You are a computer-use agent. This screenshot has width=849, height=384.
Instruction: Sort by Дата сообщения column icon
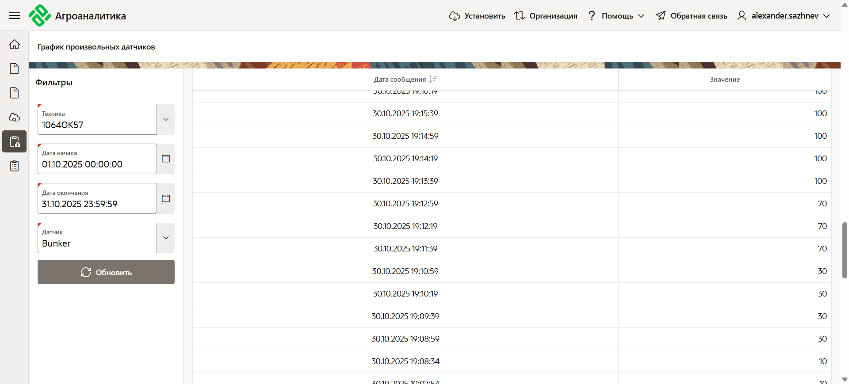click(432, 79)
